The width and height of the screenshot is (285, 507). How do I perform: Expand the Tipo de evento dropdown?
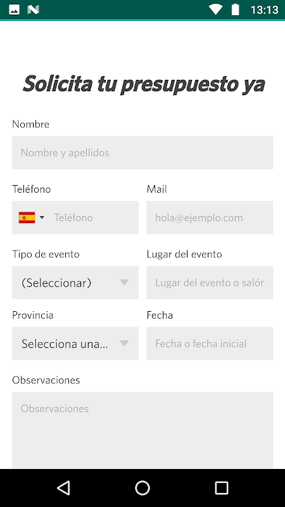tap(75, 282)
